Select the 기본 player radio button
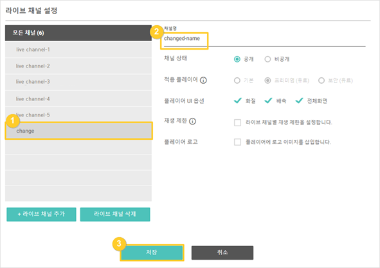The height and width of the screenshot is (268, 380). 237,81
